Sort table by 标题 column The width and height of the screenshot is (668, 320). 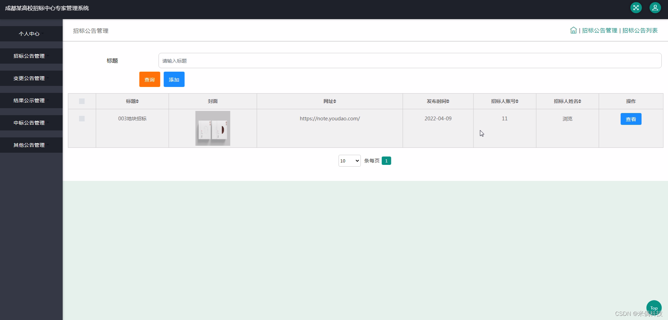[x=132, y=101]
